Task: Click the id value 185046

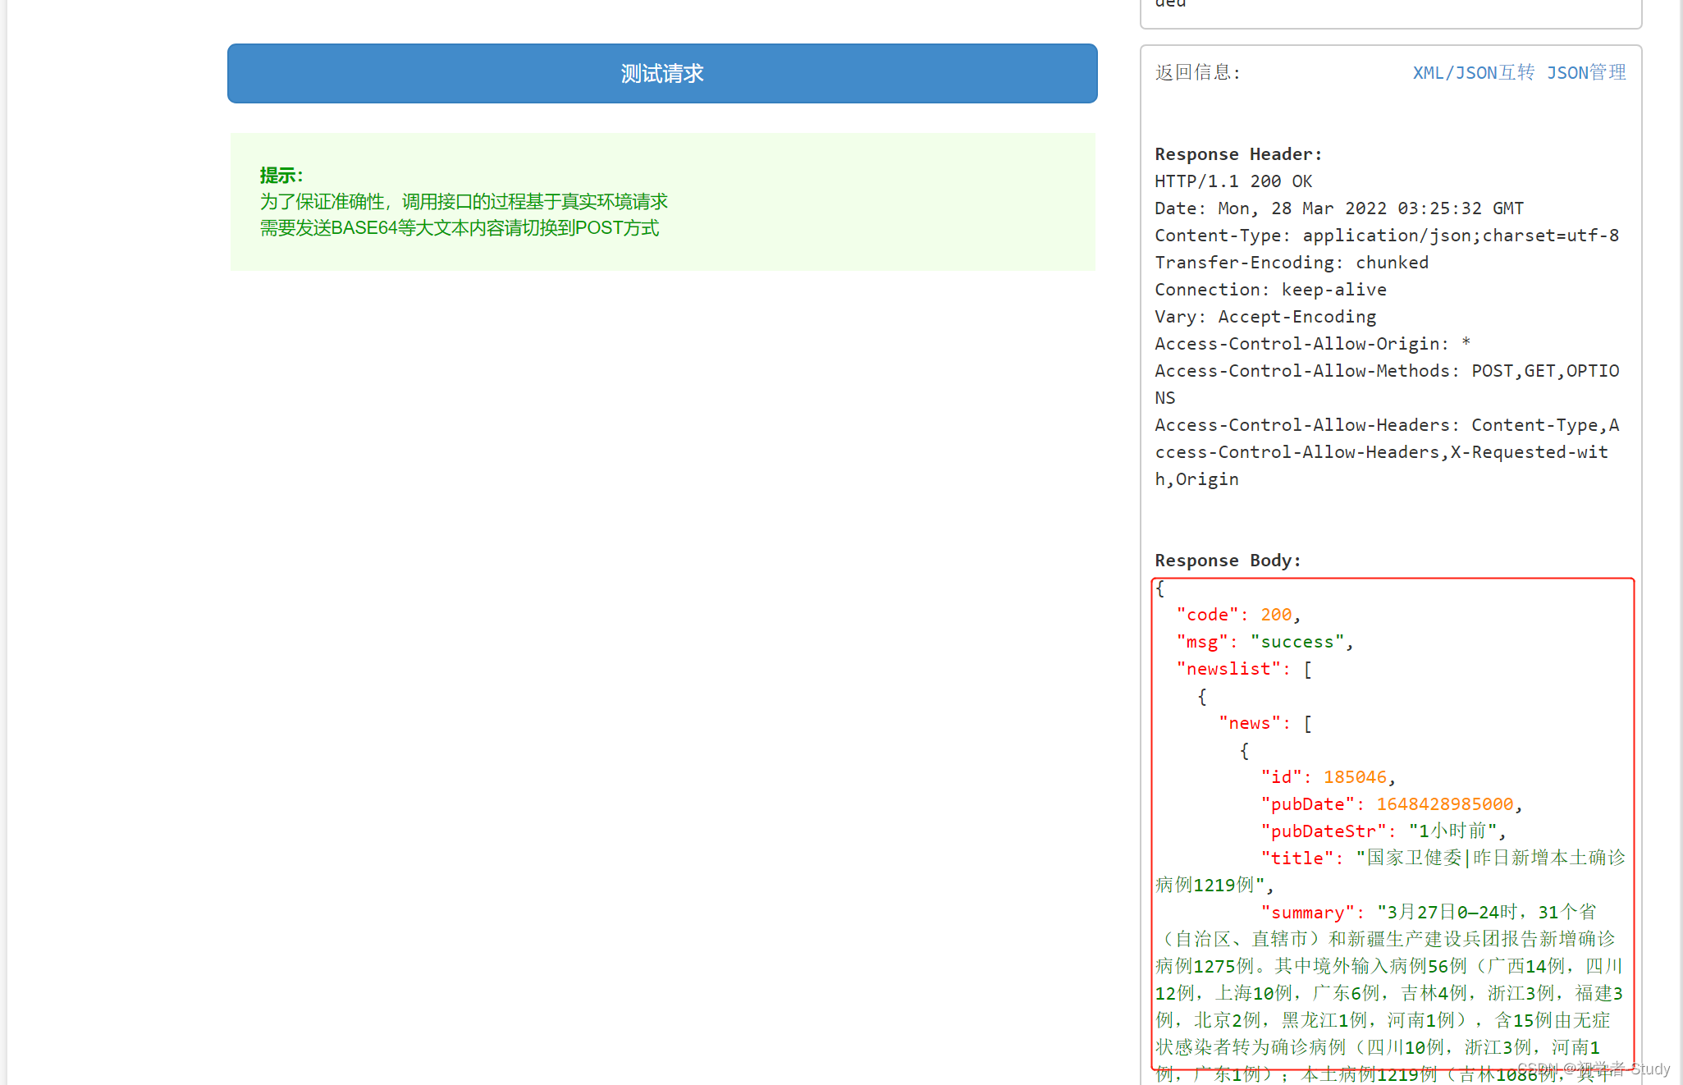Action: pos(1354,777)
